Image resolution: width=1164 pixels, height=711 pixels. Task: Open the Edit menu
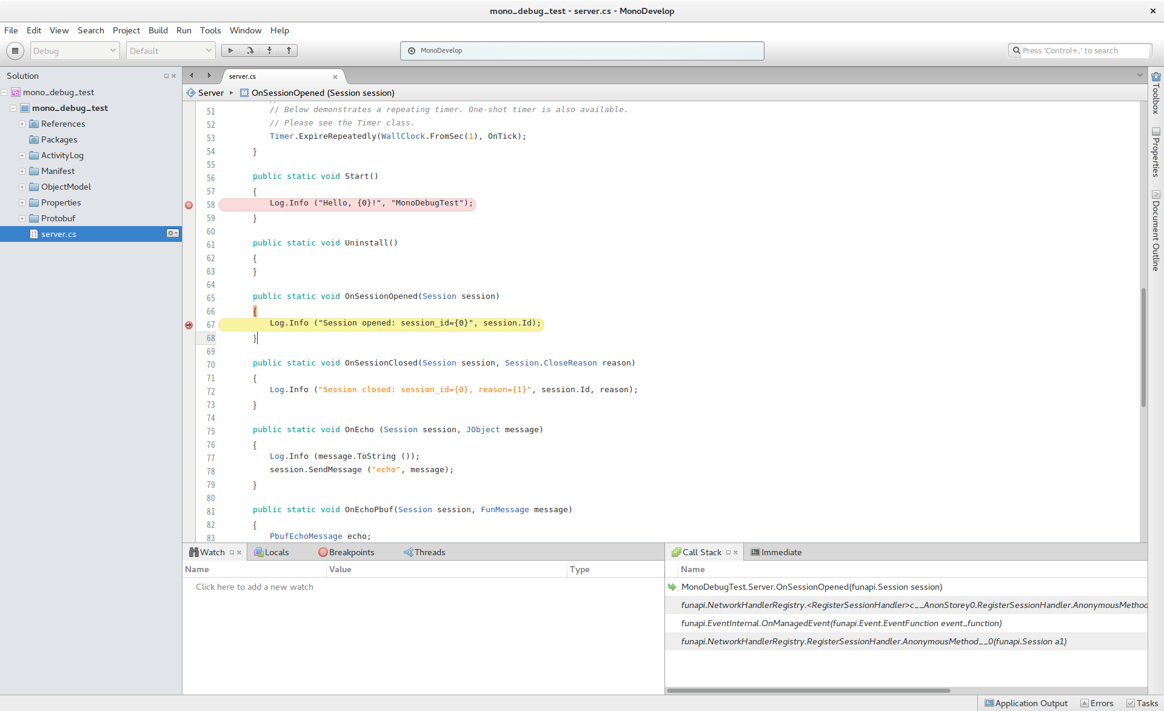(34, 30)
